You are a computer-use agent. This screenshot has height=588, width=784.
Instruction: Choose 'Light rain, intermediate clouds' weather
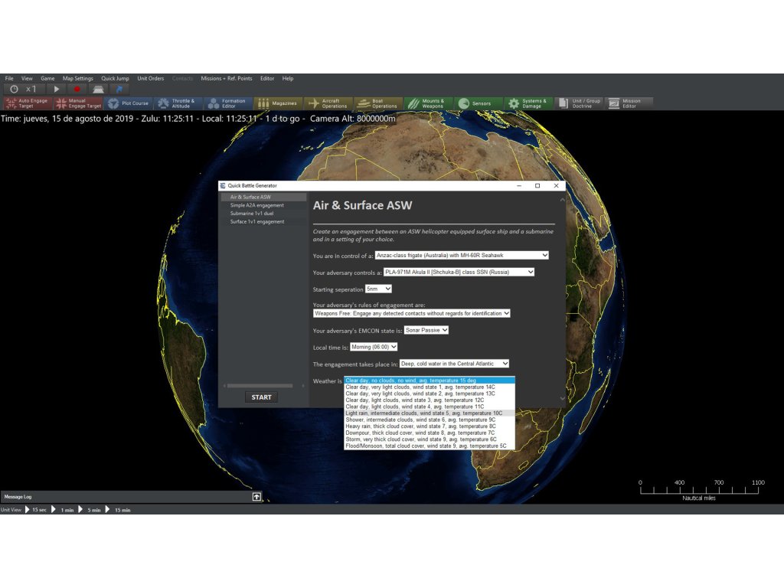430,413
